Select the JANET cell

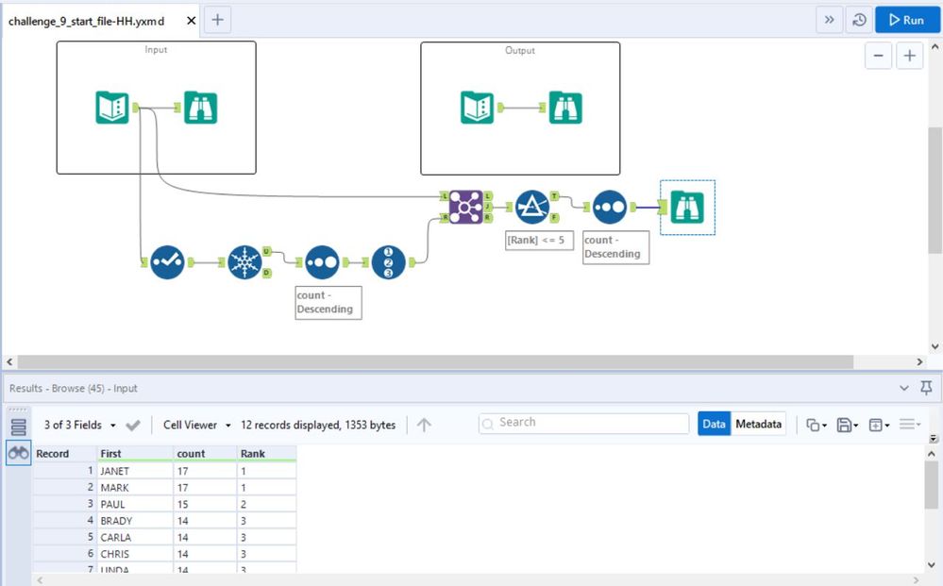point(135,471)
